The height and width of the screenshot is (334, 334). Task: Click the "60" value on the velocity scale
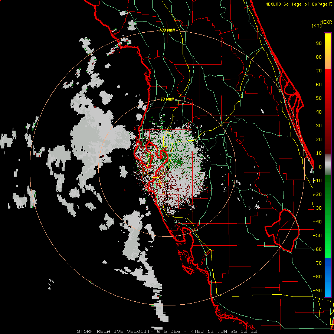point(319,84)
